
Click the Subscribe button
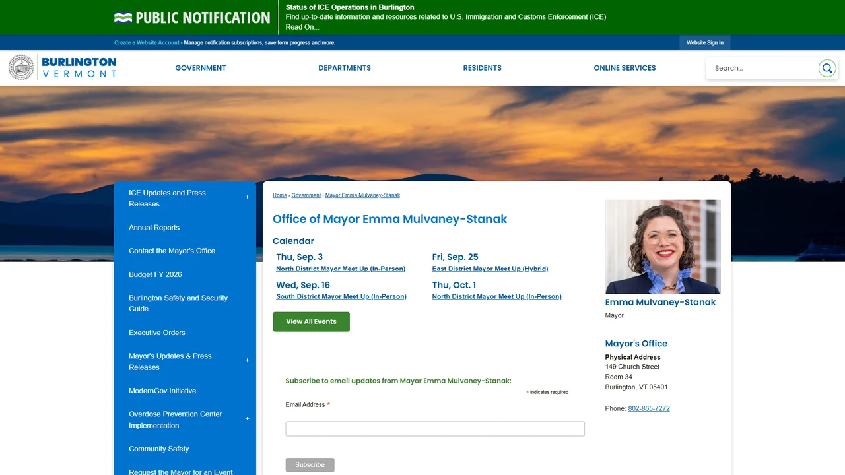[x=310, y=465]
